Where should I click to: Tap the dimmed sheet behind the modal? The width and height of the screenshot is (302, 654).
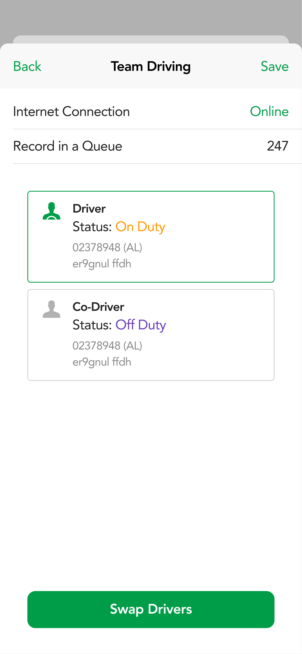[x=151, y=39]
